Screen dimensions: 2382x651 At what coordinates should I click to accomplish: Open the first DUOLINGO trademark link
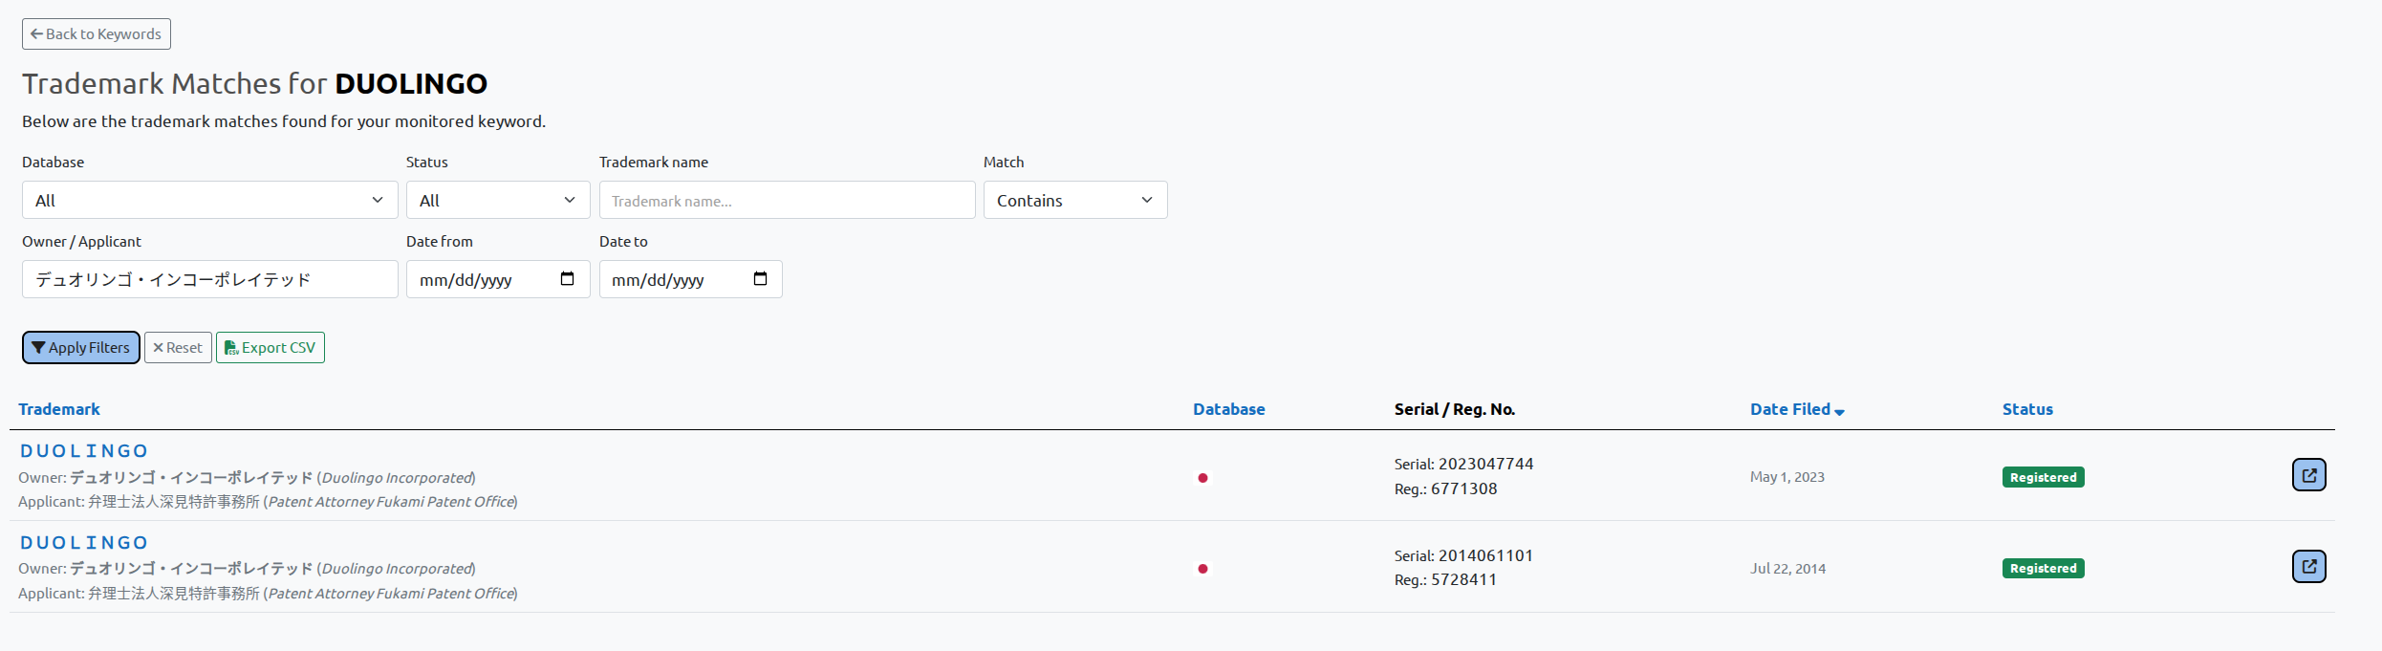(x=84, y=451)
